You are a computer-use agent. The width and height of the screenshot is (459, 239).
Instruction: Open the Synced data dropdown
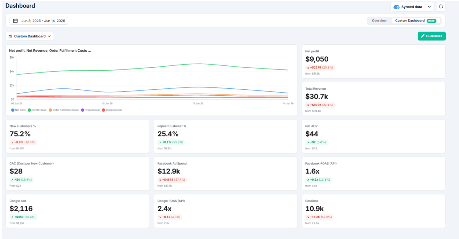tap(412, 7)
